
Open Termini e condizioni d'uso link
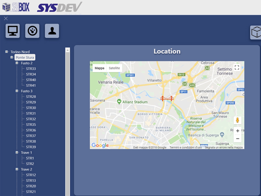(x=185, y=148)
